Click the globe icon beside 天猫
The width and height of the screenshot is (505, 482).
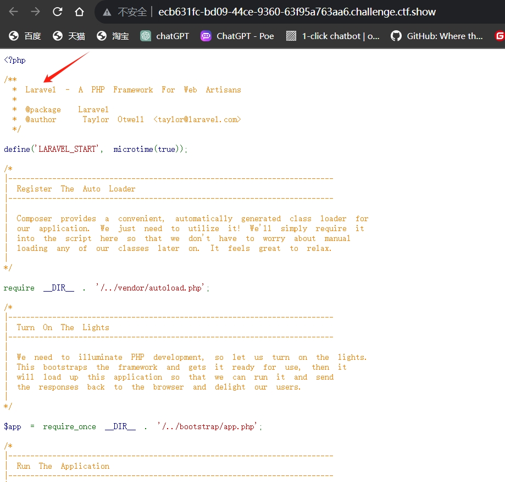(x=58, y=36)
